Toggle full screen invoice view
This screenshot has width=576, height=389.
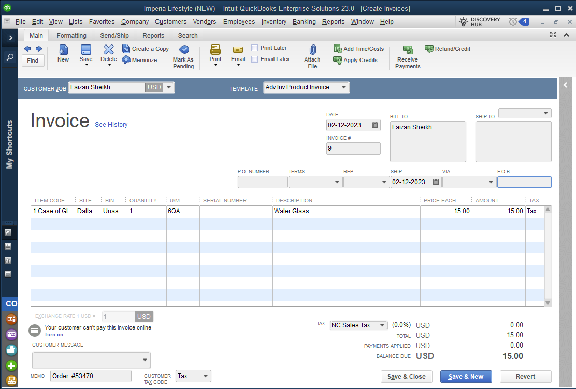tap(553, 35)
